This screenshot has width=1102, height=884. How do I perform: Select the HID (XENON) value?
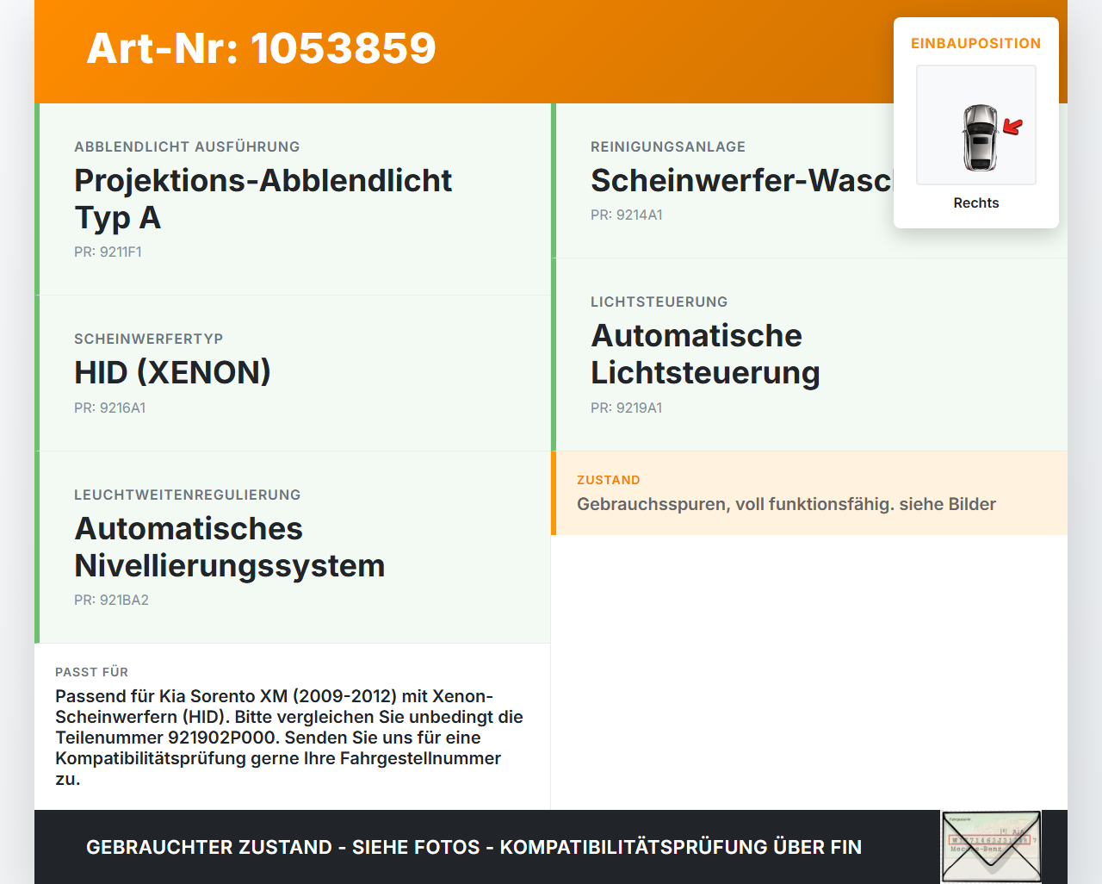coord(172,372)
